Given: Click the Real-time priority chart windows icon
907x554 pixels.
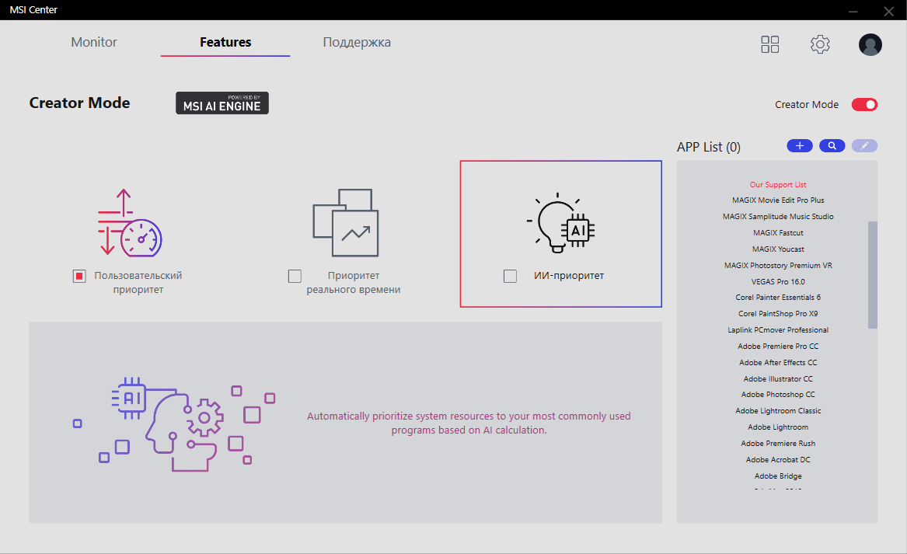Looking at the screenshot, I should click(346, 223).
